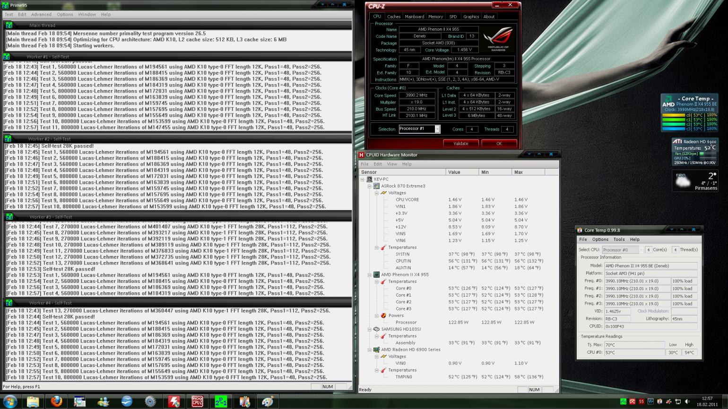Click the AMD Phenom II X4 955 chip icon
This screenshot has height=409, width=728.
[376, 275]
